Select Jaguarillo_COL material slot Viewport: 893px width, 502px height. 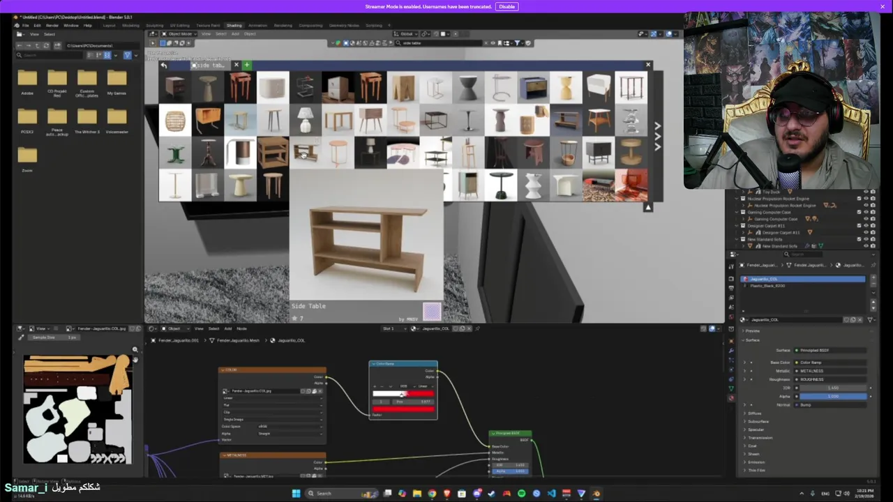click(x=802, y=279)
